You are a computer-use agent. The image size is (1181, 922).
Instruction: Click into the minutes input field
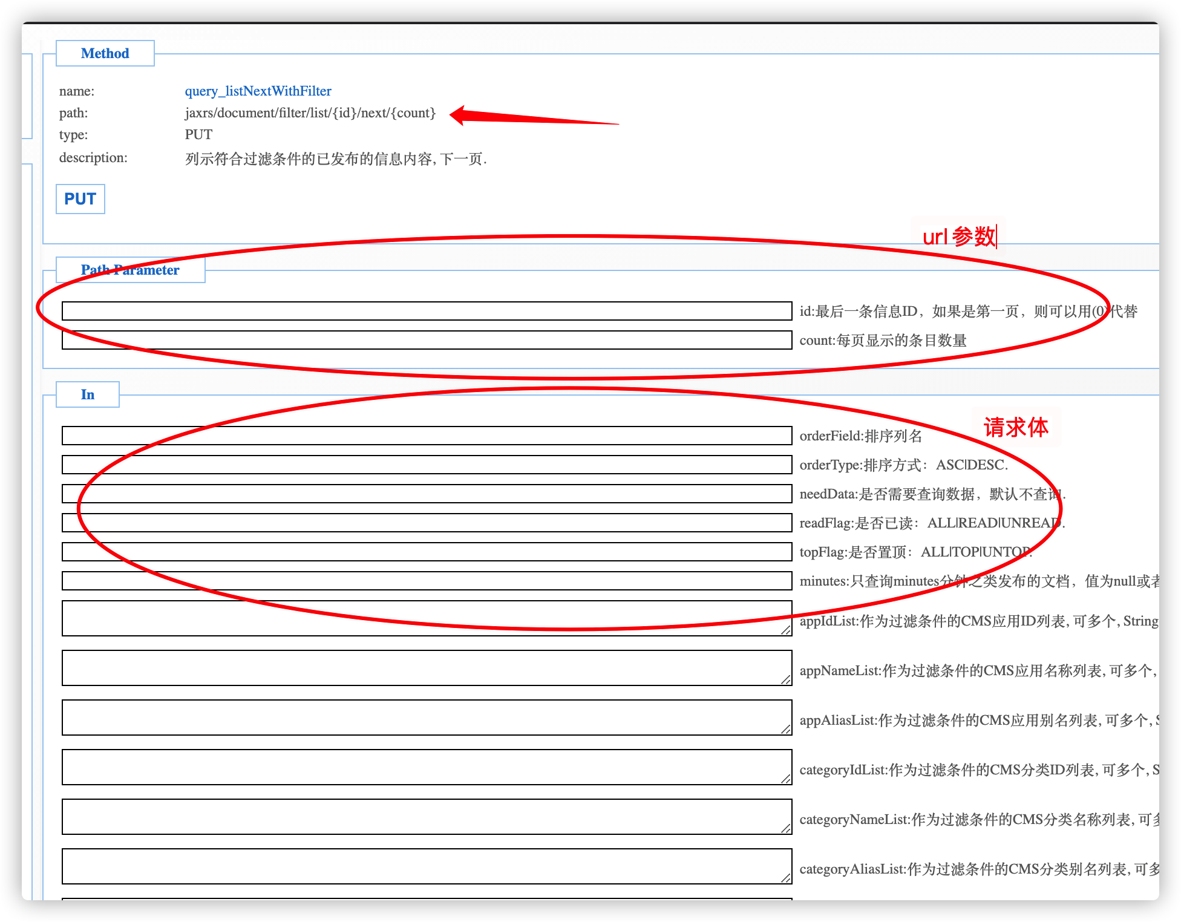[x=427, y=581]
